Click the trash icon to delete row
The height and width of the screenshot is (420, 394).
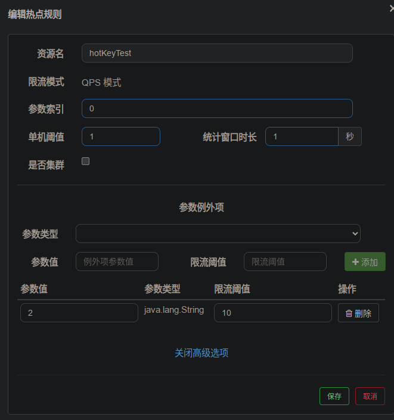pos(349,313)
